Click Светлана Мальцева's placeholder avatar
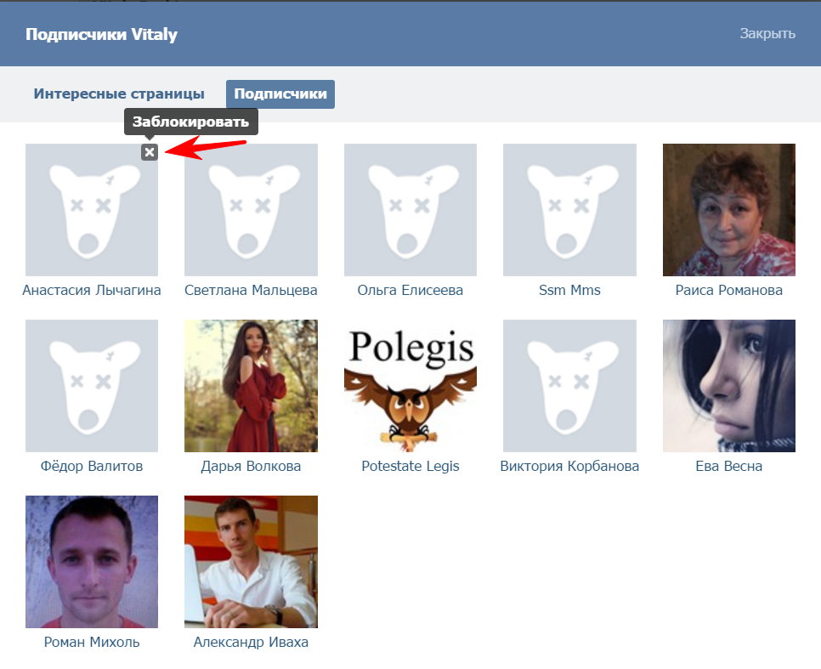The height and width of the screenshot is (669, 821). 251,210
